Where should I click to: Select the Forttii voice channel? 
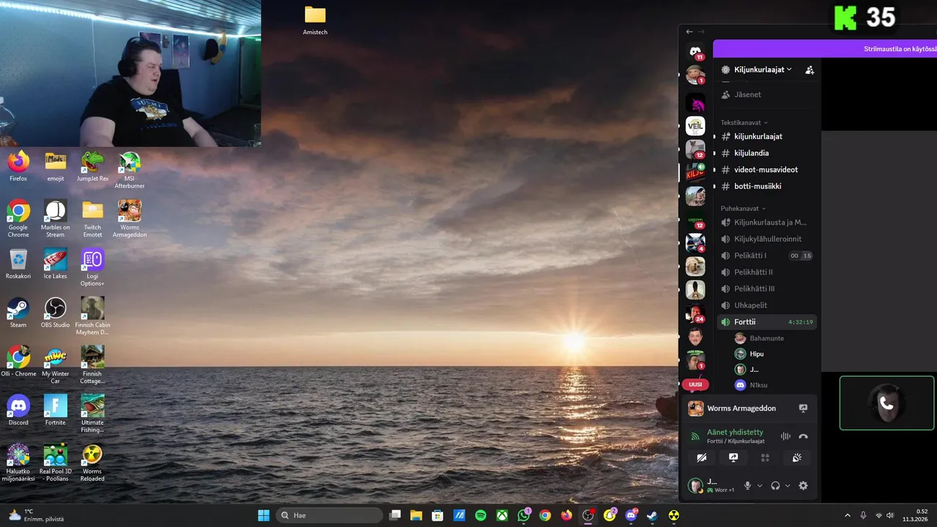pos(767,322)
